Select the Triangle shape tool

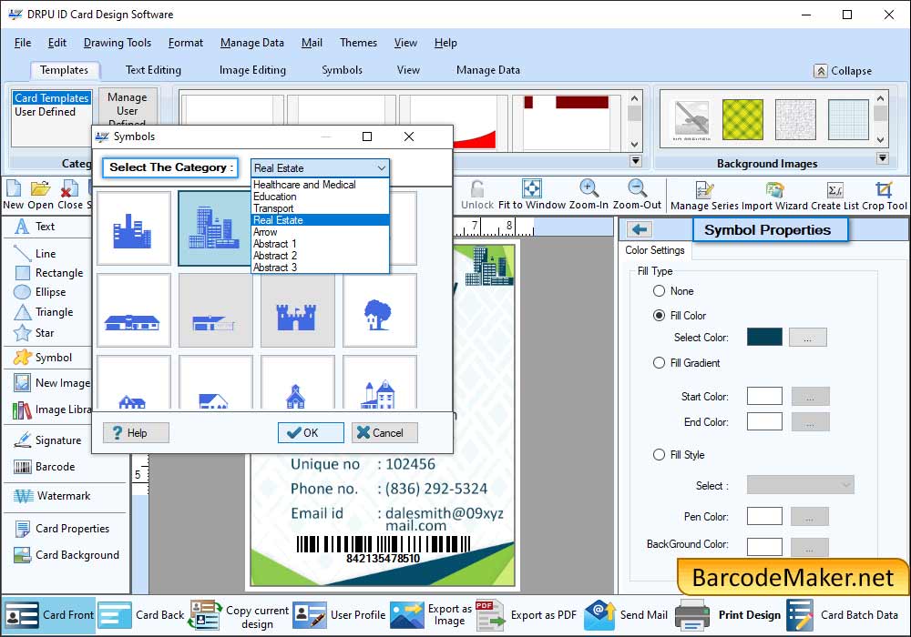44,312
